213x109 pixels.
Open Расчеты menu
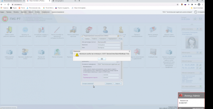pyautogui.click(x=16, y=12)
